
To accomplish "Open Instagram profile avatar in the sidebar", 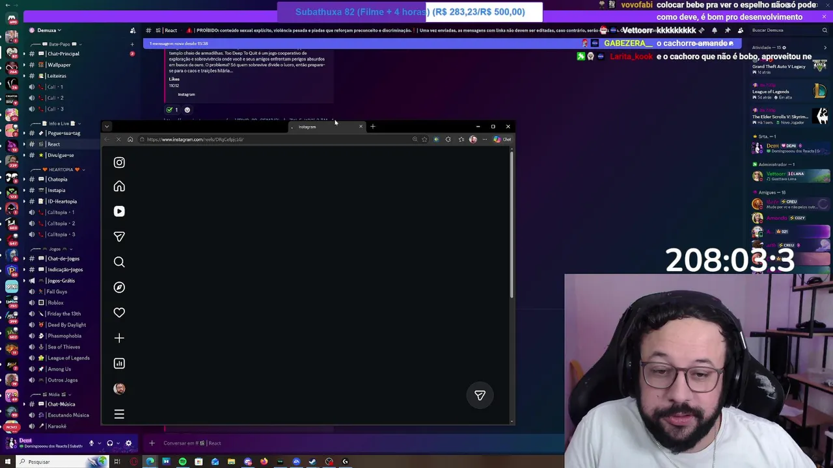I will [x=119, y=389].
